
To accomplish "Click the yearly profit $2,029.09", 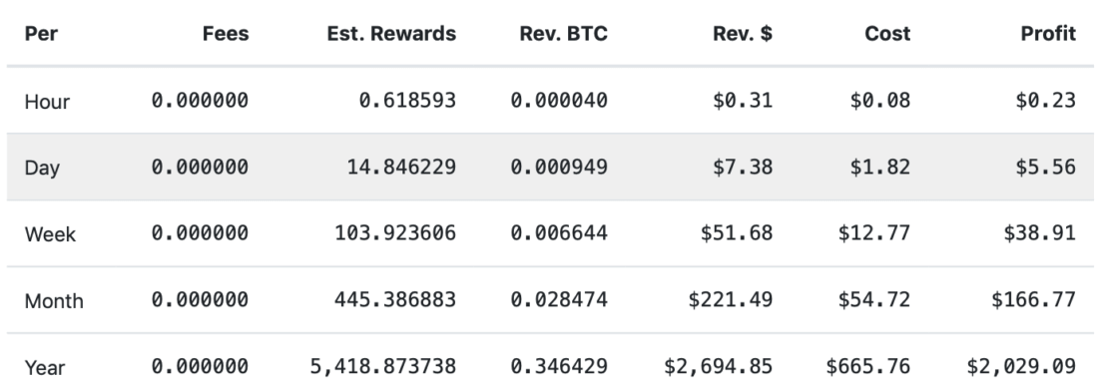I will click(1022, 367).
